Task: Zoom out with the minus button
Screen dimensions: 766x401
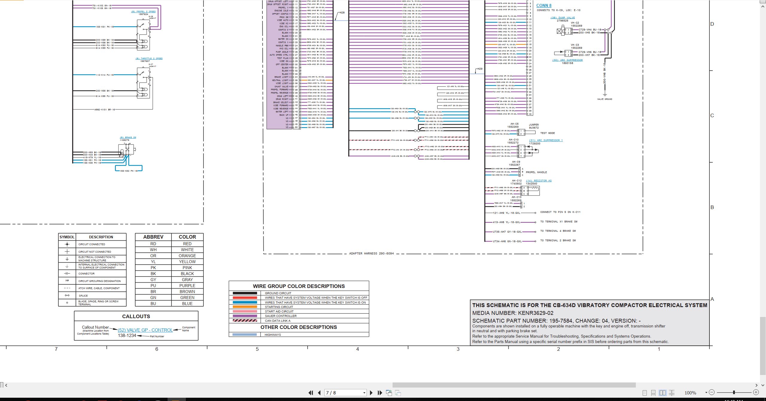Action: (712, 392)
